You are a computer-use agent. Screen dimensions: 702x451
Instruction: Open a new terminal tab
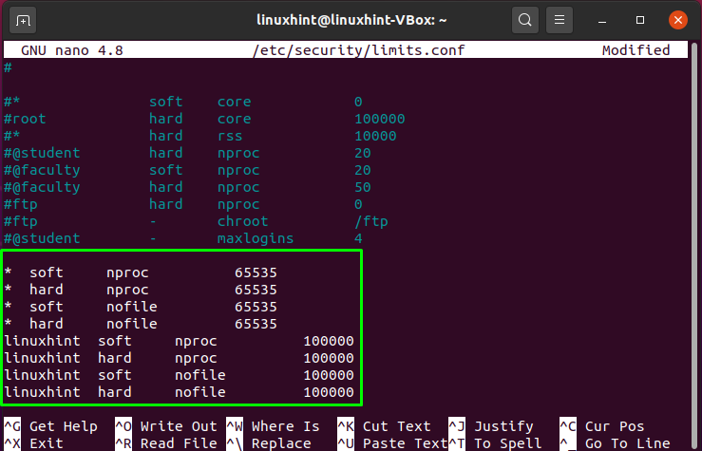point(23,20)
